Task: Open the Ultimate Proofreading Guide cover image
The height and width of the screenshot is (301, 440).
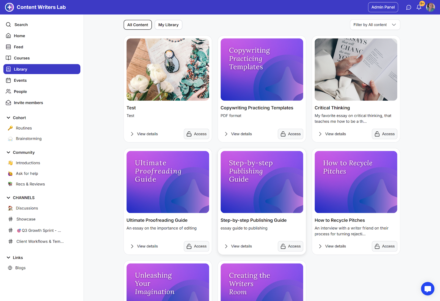Action: [x=168, y=182]
